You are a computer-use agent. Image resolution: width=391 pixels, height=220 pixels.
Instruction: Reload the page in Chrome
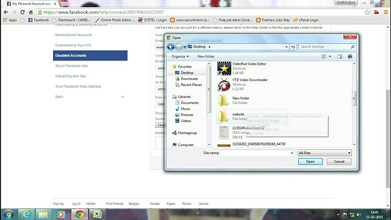coord(23,12)
